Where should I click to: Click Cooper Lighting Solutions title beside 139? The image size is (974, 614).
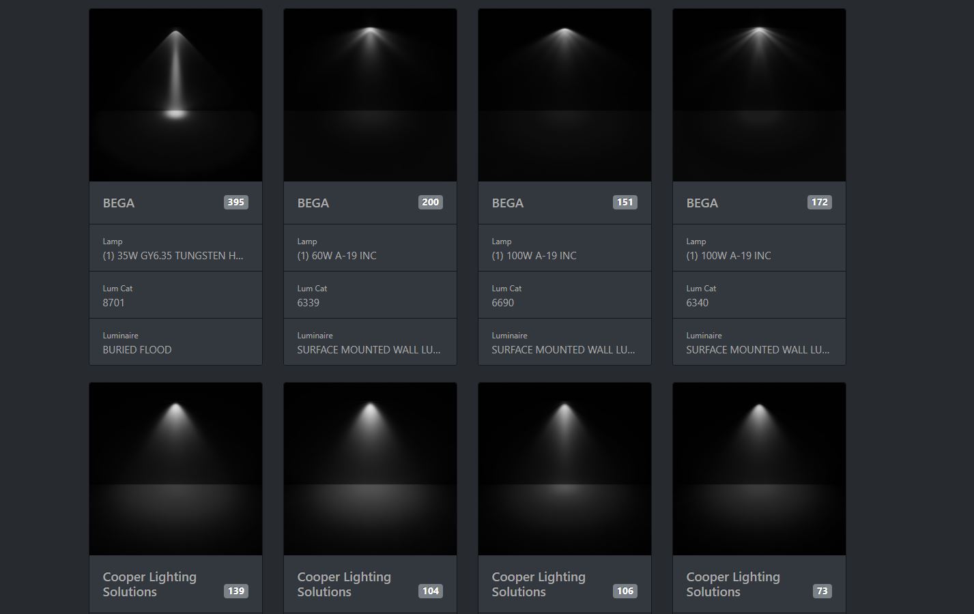(149, 584)
